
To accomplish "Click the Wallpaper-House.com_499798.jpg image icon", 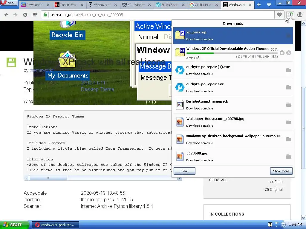I will (180, 122).
